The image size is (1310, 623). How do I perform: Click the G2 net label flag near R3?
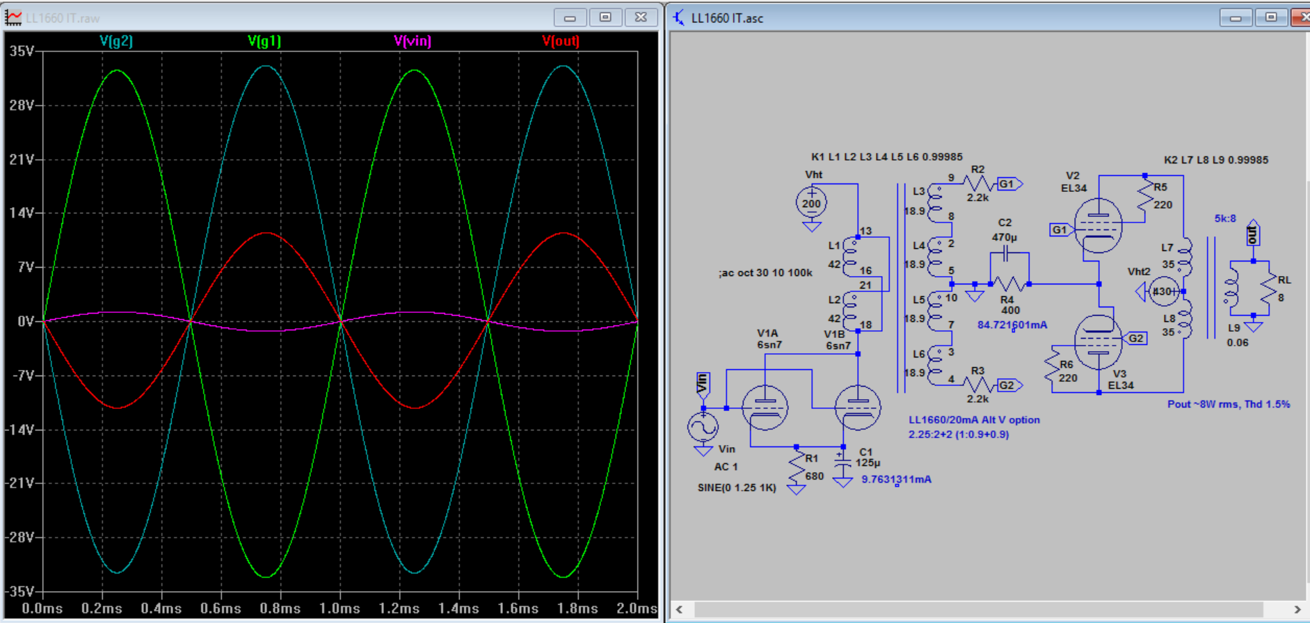click(1010, 385)
